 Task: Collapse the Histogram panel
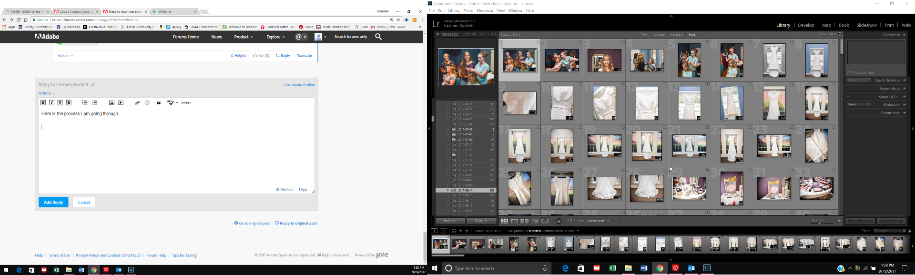[x=904, y=35]
